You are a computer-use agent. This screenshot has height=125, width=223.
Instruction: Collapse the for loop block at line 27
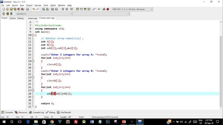point(33,90)
